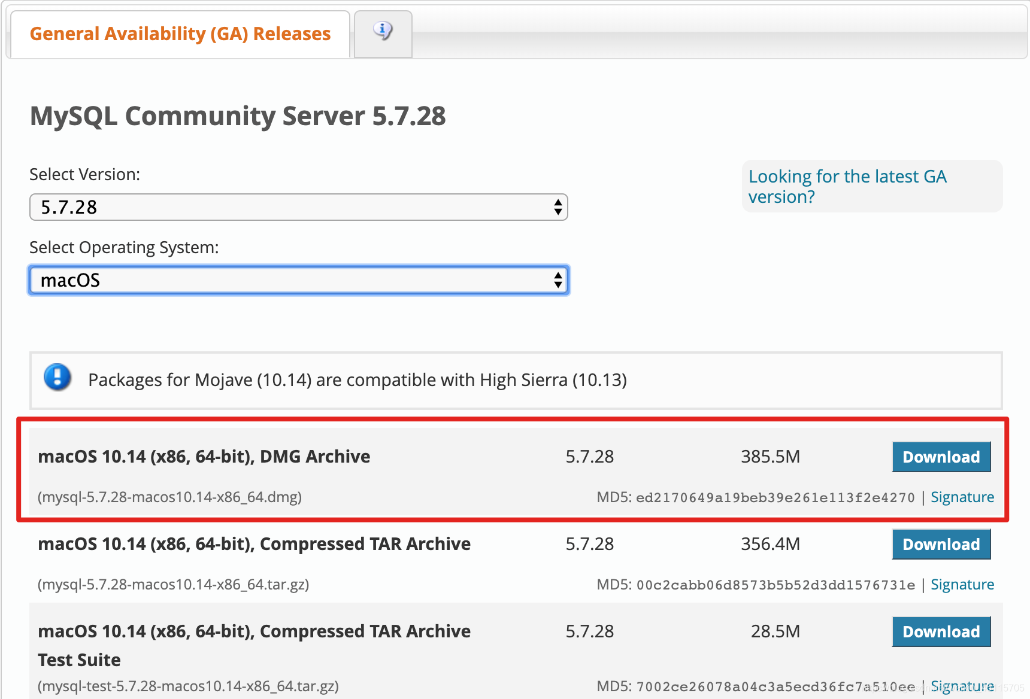Click filename '(mysql-5.7.28-macos10.14-x86_64.tar.gz)'
The height and width of the screenshot is (699, 1030).
[x=174, y=585]
